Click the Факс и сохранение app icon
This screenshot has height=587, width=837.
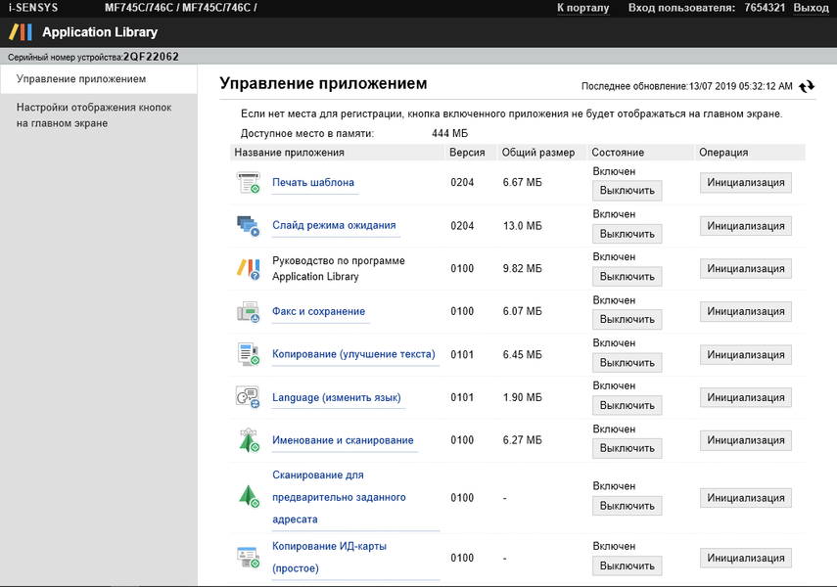pyautogui.click(x=248, y=311)
